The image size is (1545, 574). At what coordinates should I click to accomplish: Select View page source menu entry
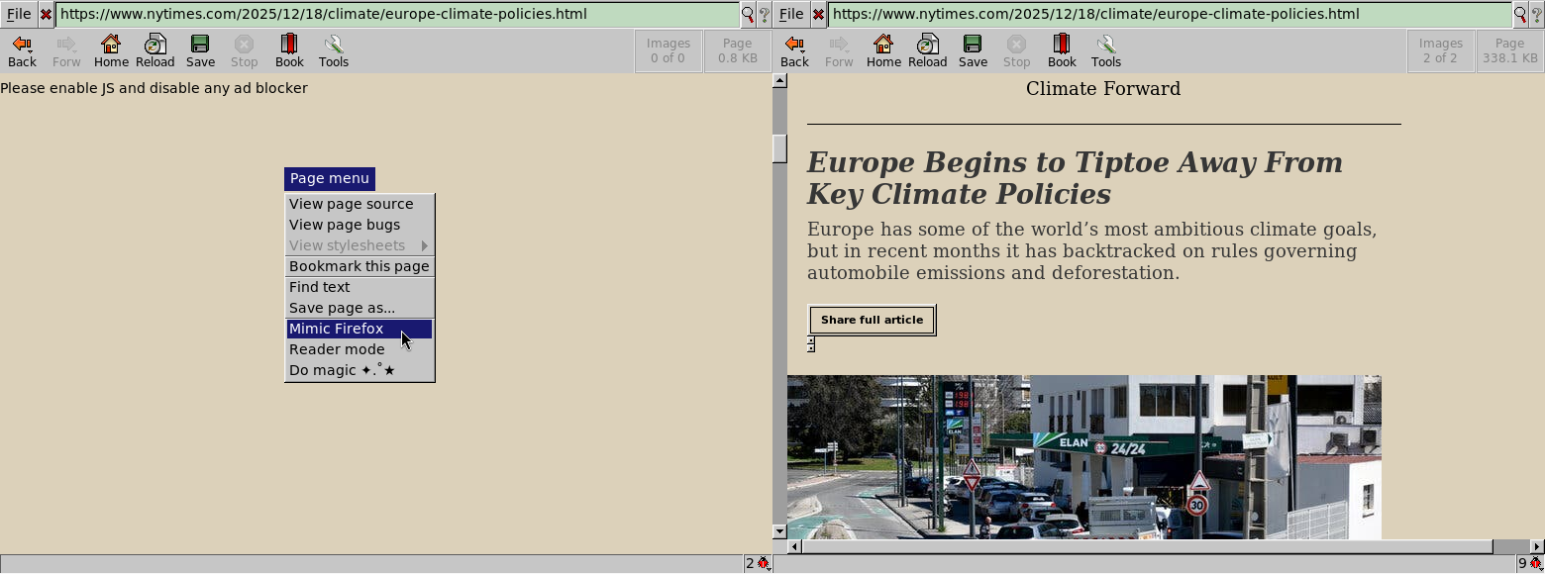tap(351, 204)
